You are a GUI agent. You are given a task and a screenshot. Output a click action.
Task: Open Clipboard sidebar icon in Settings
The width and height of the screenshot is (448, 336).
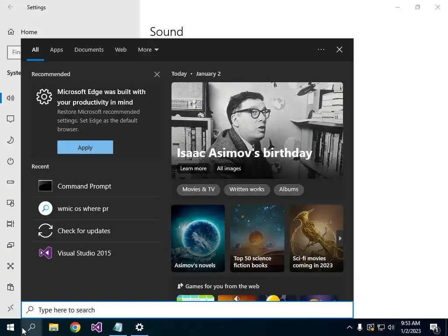tap(10, 287)
